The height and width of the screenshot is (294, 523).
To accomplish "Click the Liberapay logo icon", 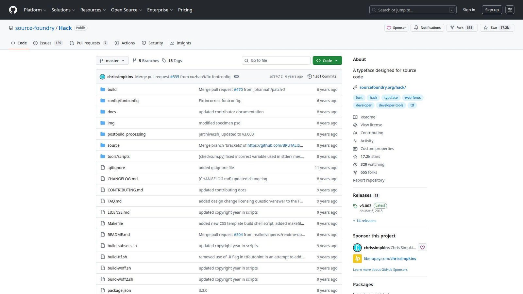I will coord(357,258).
